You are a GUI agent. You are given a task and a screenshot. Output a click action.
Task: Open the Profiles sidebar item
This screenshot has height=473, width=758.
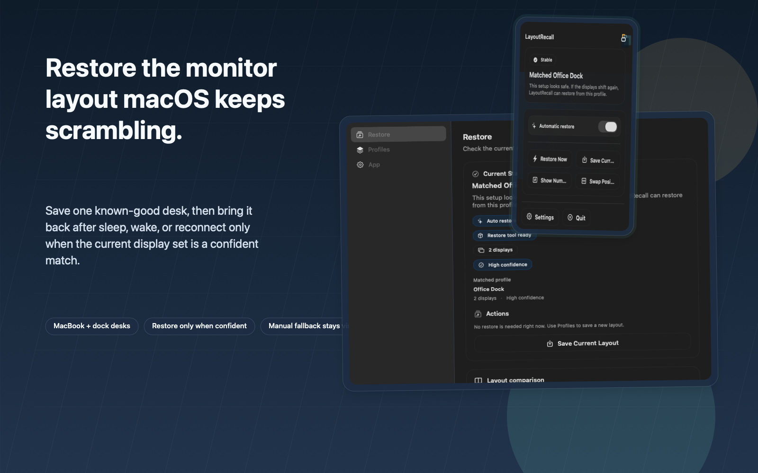tap(379, 150)
